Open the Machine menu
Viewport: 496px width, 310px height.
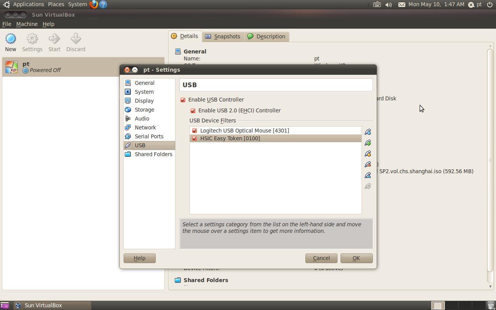click(27, 24)
